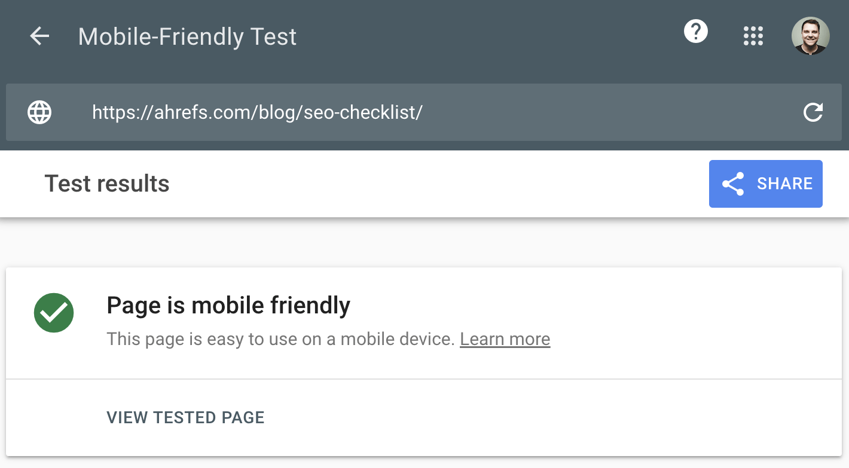Open the Learn more link
This screenshot has width=849, height=468.
(x=505, y=339)
